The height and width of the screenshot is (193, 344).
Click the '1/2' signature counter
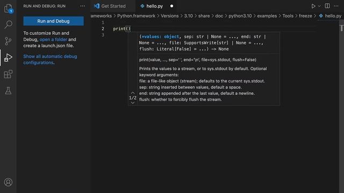click(133, 98)
